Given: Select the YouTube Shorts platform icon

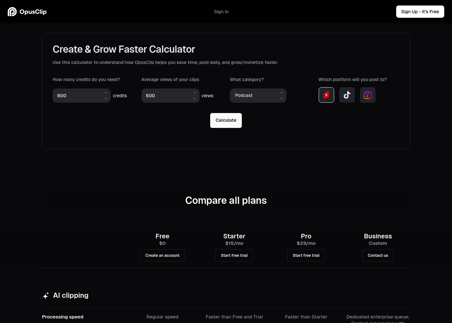Looking at the screenshot, I should [326, 95].
